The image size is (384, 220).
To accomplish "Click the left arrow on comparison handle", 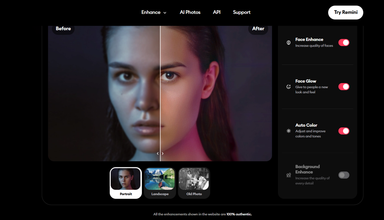I will tap(158, 154).
